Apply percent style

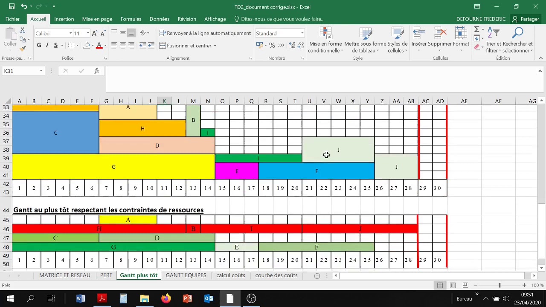(272, 45)
